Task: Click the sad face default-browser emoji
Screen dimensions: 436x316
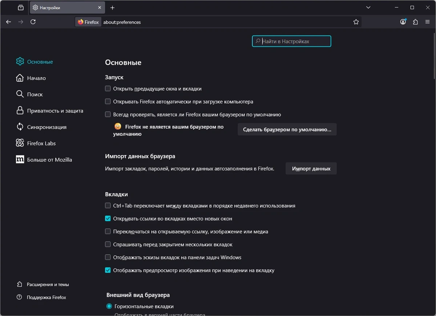Action: (x=118, y=126)
